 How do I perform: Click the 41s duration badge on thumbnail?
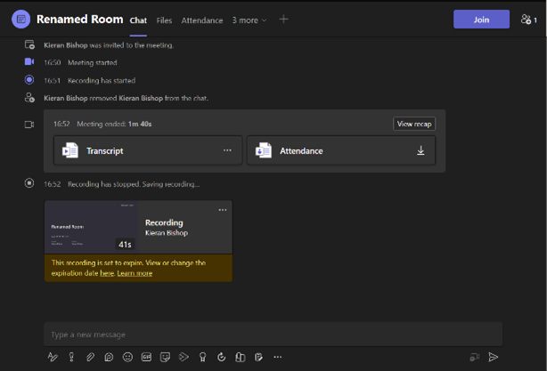pyautogui.click(x=125, y=245)
